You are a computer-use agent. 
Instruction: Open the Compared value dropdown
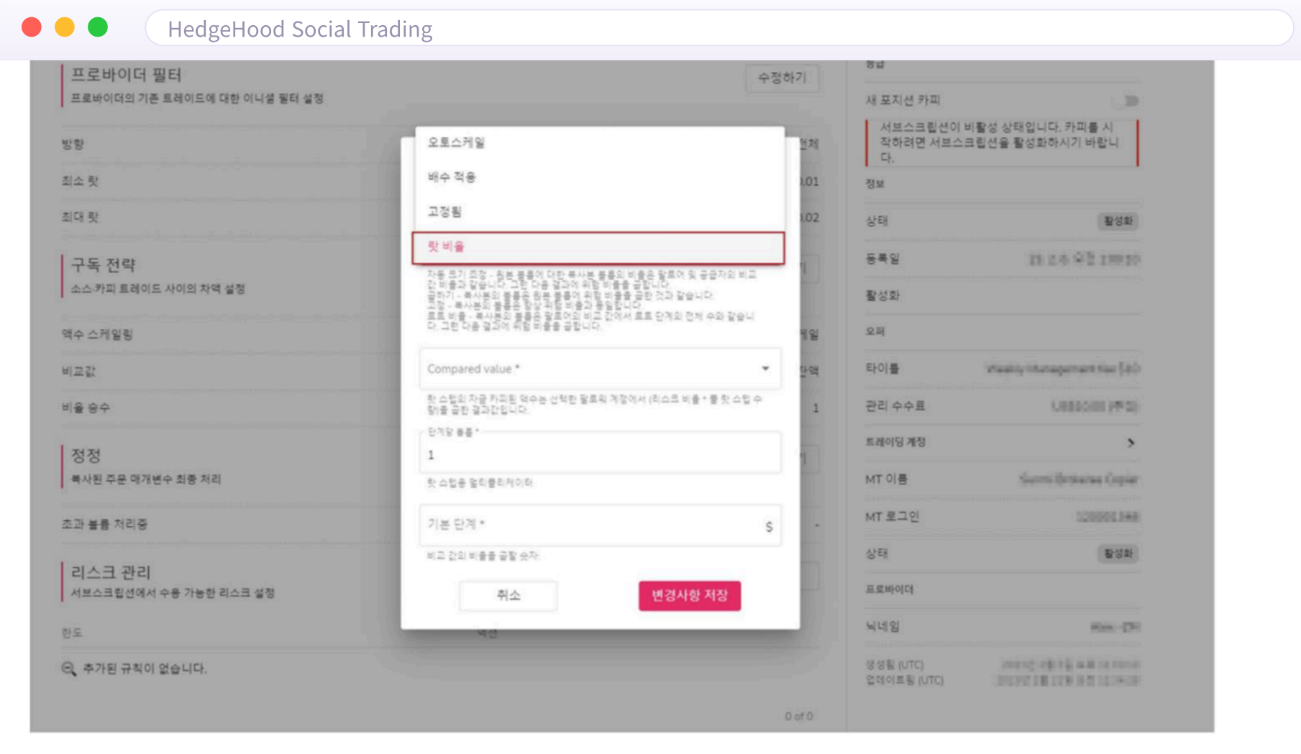click(x=600, y=369)
